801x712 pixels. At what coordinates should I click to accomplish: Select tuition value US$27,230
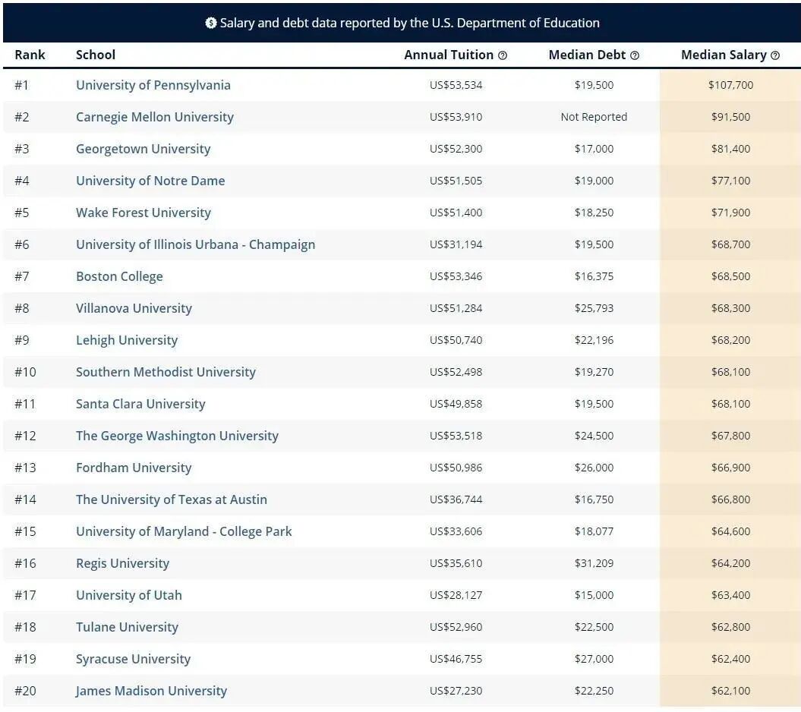(456, 691)
